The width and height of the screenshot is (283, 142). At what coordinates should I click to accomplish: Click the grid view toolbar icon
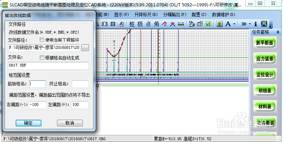click(x=113, y=24)
